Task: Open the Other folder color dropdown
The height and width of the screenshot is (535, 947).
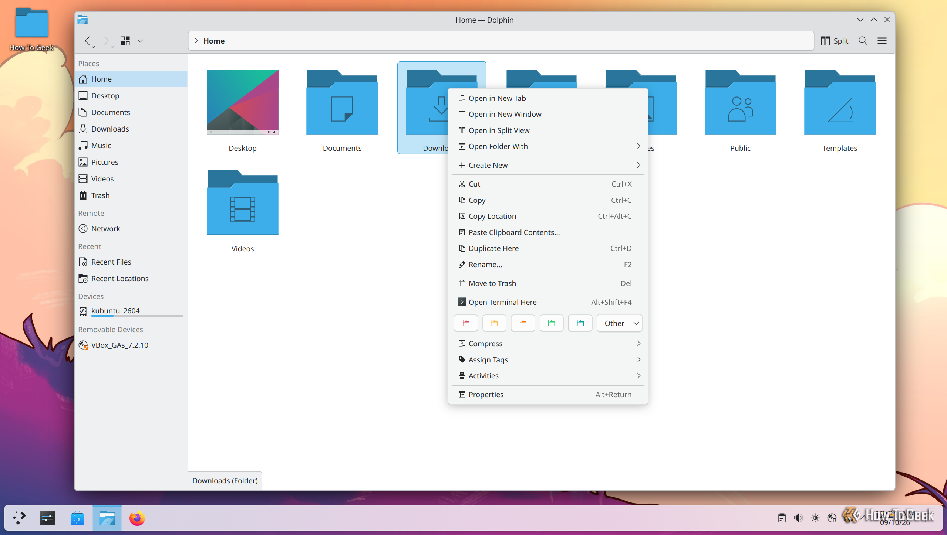Action: pyautogui.click(x=620, y=323)
